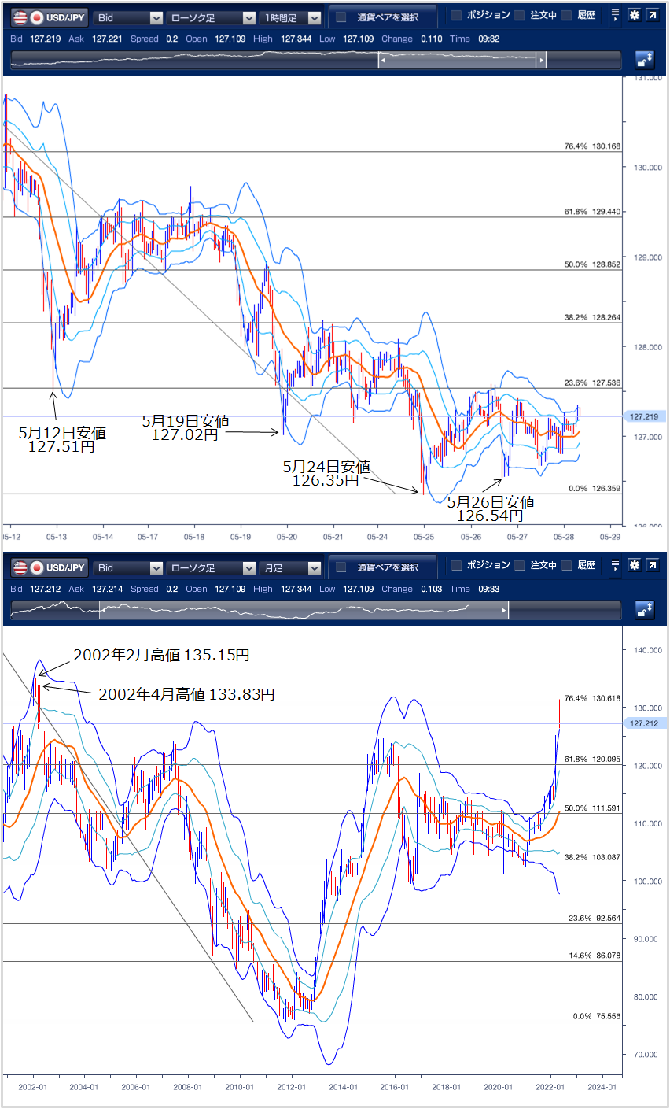This screenshot has width=670, height=1109.
Task: Click the 76.4% 130.168 Fibonacci label
Action: tap(593, 146)
